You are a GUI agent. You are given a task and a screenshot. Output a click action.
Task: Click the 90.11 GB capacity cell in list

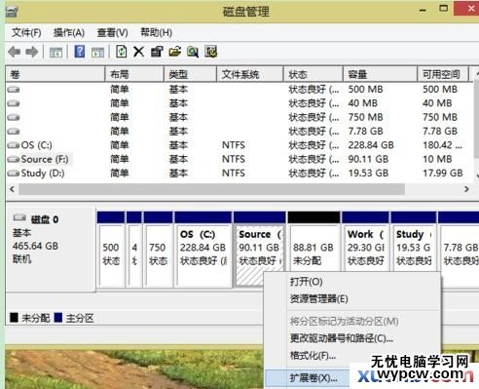coord(368,159)
